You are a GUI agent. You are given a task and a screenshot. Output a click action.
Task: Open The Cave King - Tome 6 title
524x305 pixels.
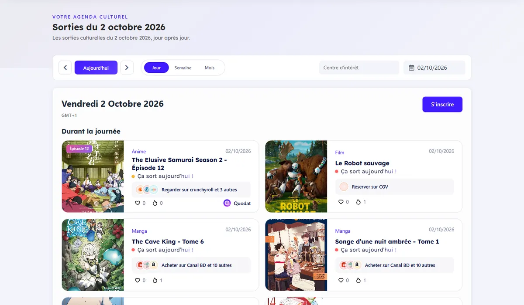click(168, 241)
